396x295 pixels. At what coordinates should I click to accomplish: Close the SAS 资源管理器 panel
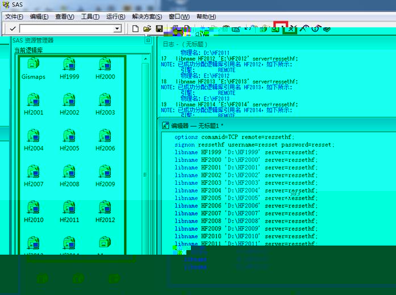click(x=148, y=40)
